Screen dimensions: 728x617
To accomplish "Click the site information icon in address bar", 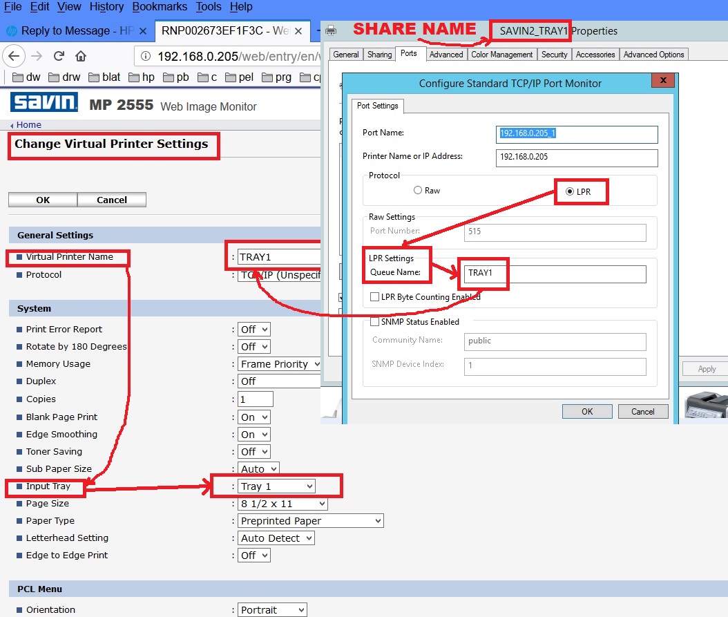I will 145,57.
